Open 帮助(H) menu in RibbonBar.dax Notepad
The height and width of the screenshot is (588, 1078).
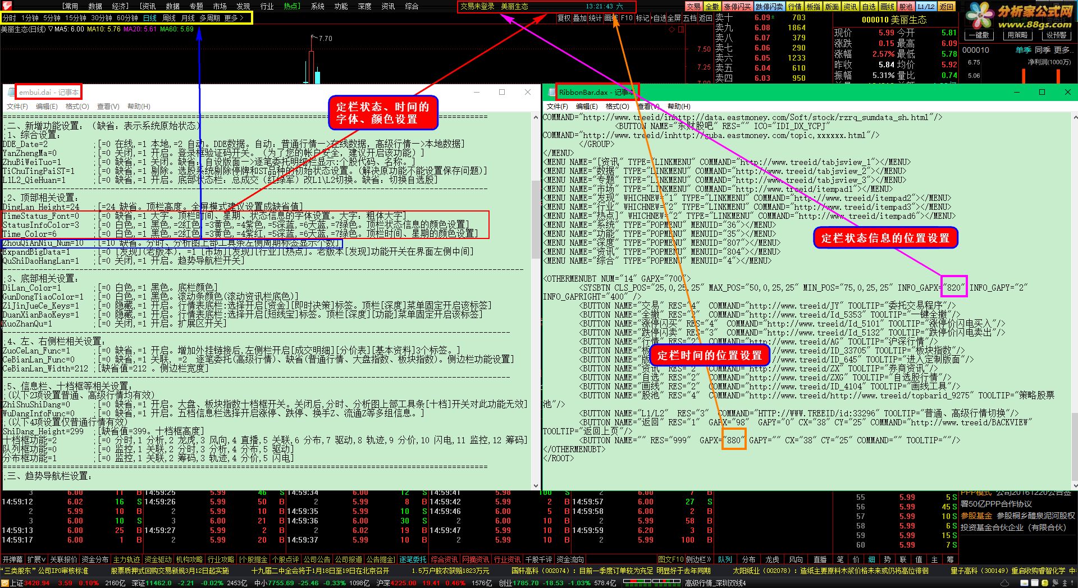tap(679, 107)
